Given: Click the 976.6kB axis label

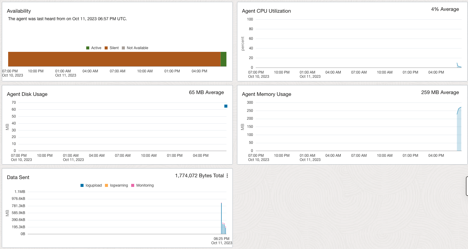Looking at the screenshot, I should pyautogui.click(x=18, y=199).
